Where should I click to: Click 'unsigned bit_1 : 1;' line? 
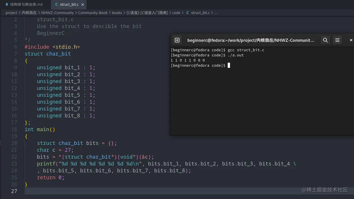click(66, 68)
